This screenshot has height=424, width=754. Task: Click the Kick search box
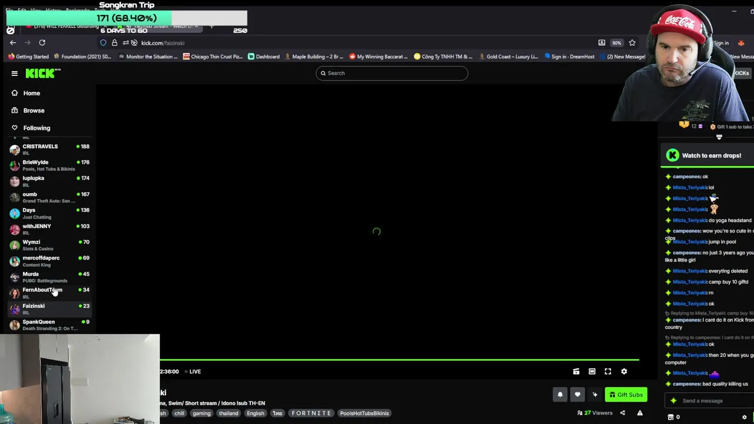pyautogui.click(x=392, y=73)
